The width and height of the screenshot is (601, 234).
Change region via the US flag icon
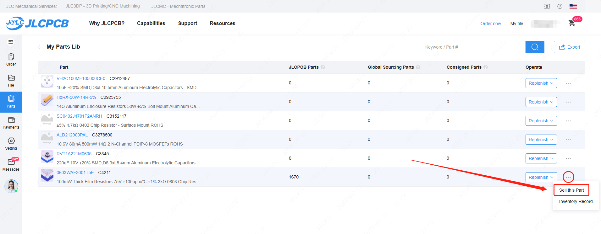573,6
